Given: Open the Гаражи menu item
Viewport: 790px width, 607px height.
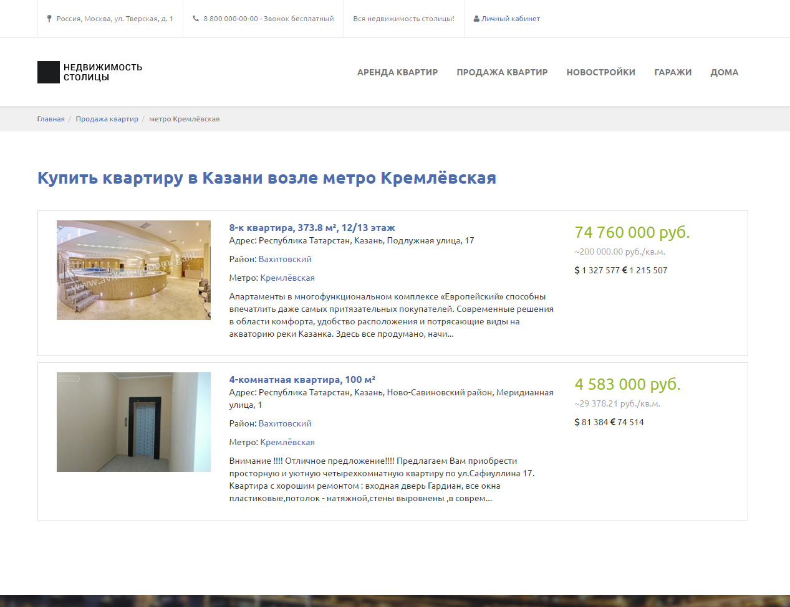Looking at the screenshot, I should [x=673, y=72].
